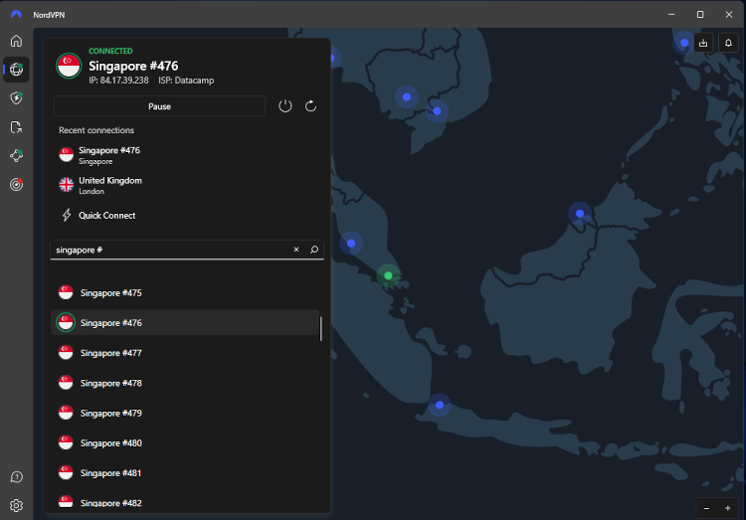Pause the VPN connection
746x520 pixels.
pyautogui.click(x=159, y=106)
